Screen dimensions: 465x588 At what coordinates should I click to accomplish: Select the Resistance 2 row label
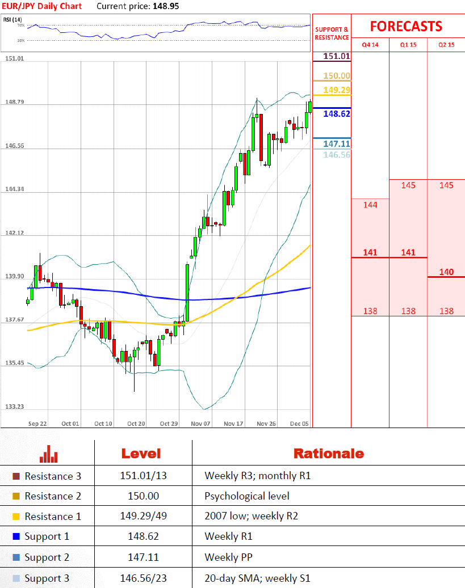pos(53,496)
